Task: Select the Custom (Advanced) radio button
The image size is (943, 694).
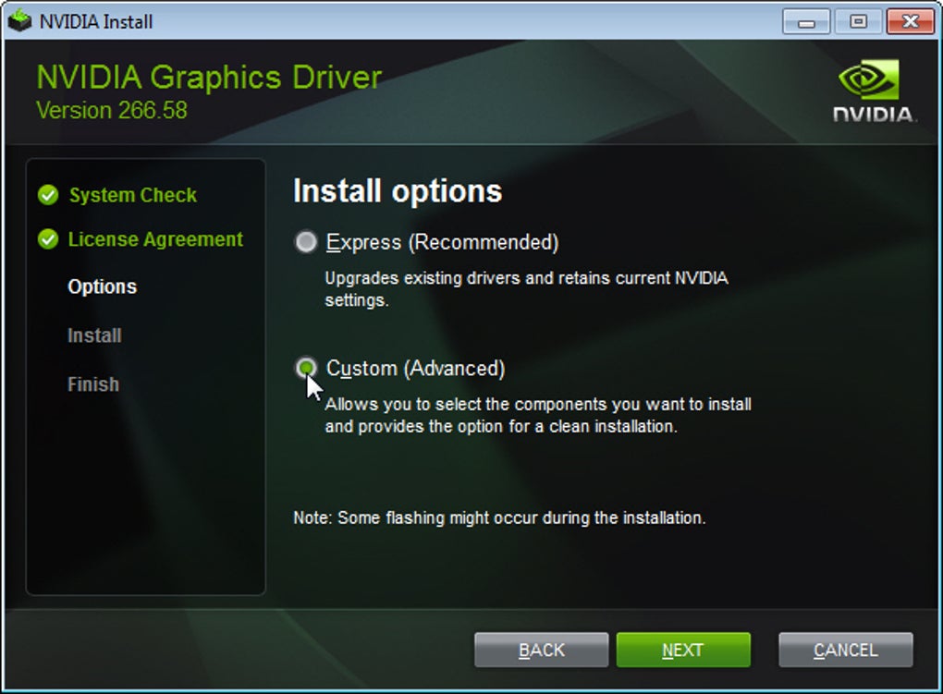Action: click(306, 368)
